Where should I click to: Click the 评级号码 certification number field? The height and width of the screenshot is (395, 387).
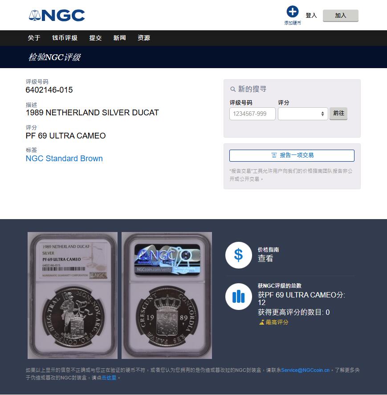click(x=252, y=114)
